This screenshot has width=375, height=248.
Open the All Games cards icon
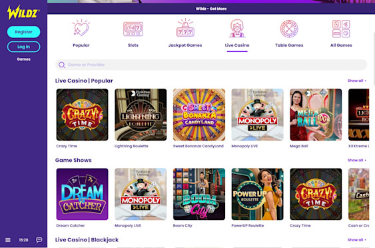341,29
